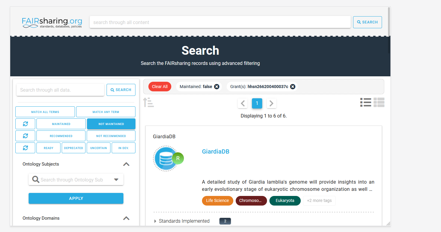
Task: Click Clear All to remove filters
Action: click(160, 86)
